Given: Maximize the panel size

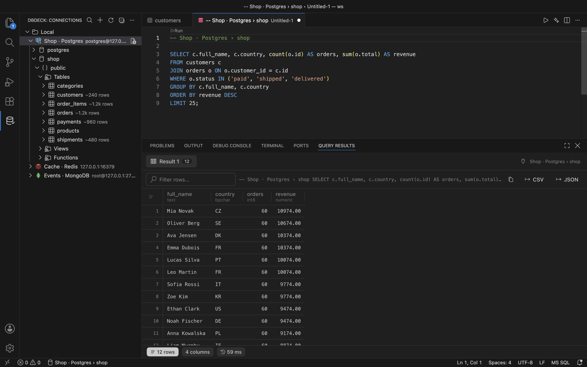Looking at the screenshot, I should (x=567, y=146).
